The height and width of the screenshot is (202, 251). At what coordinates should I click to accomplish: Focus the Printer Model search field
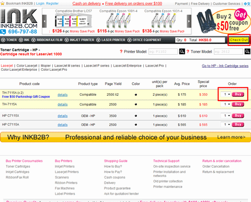163,52
